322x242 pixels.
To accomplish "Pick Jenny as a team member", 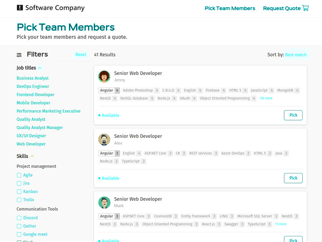I will [x=293, y=115].
